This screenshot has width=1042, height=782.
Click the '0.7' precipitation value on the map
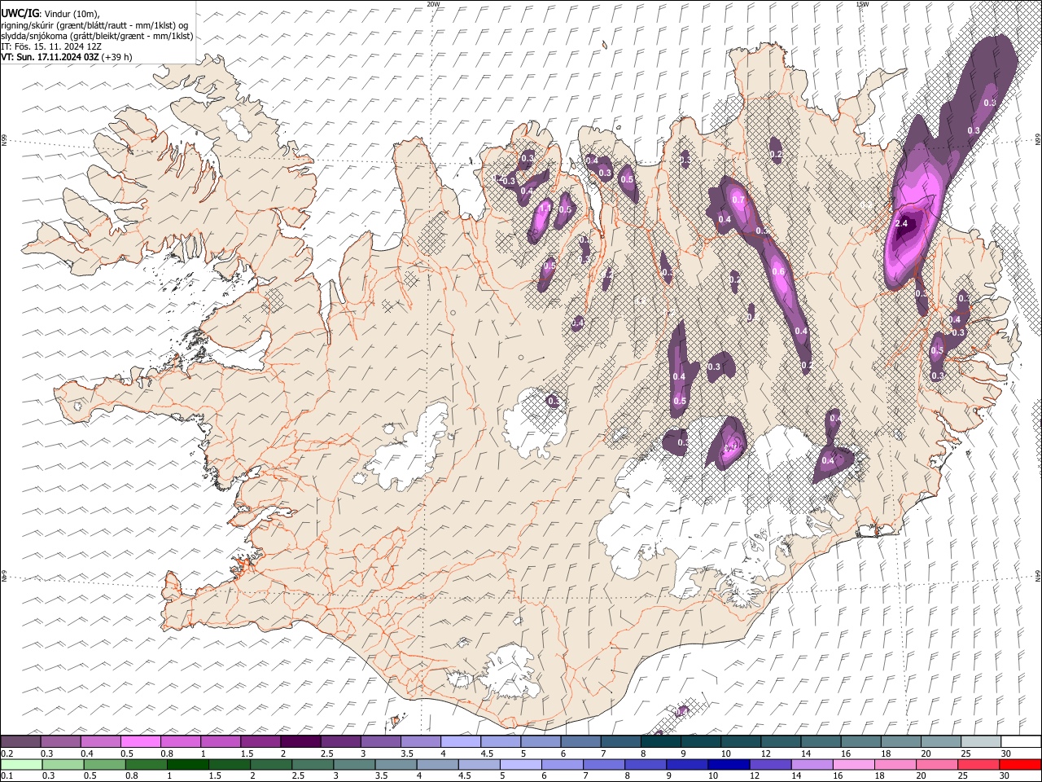point(738,200)
